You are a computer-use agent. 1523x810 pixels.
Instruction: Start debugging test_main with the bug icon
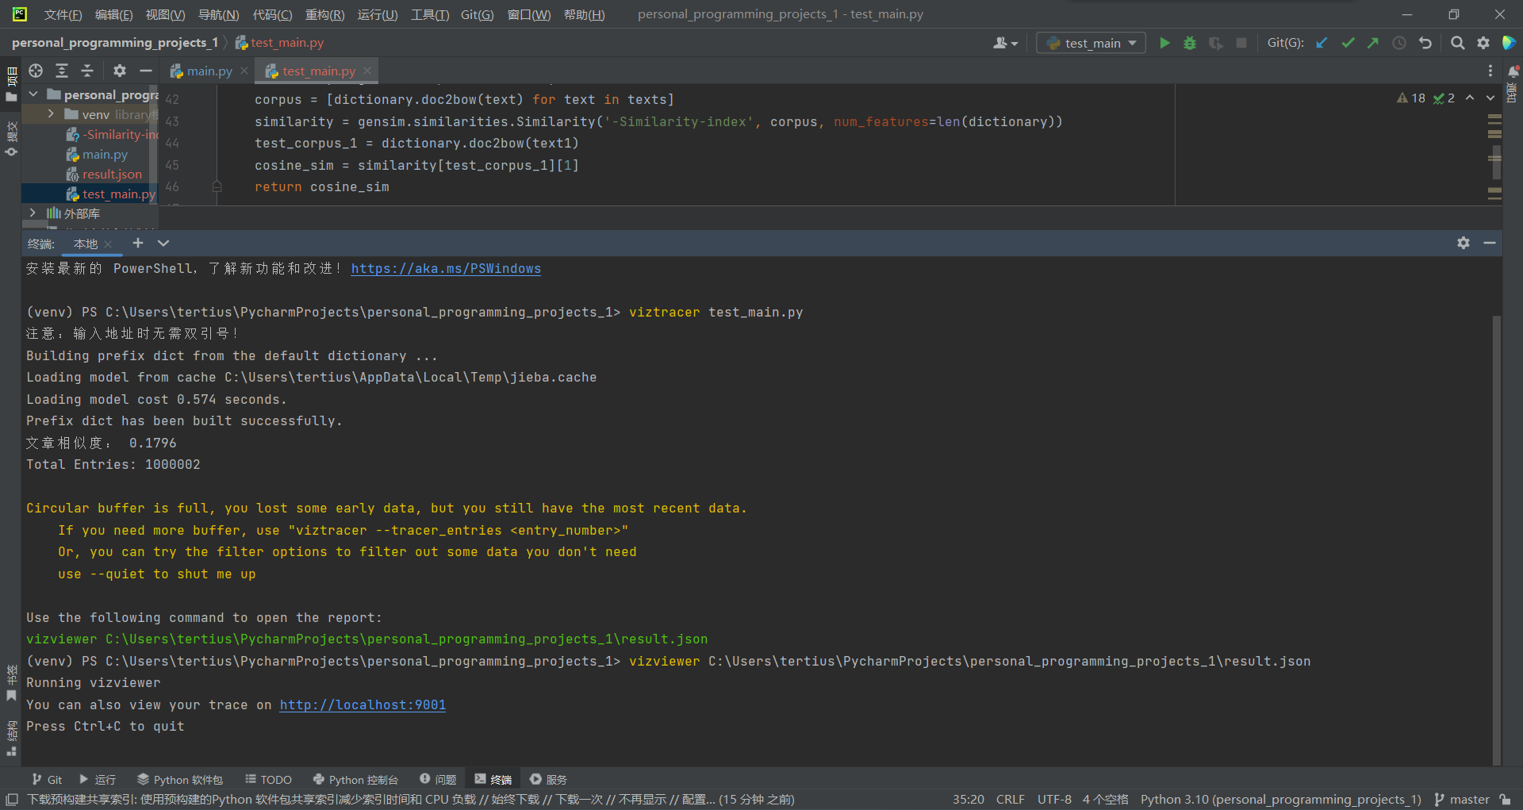click(1190, 43)
